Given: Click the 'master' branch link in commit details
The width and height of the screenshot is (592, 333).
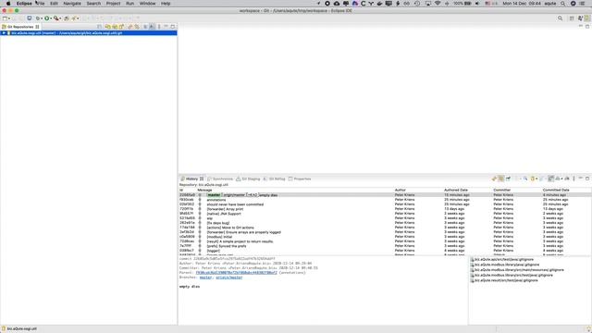Looking at the screenshot, I should (x=205, y=277).
